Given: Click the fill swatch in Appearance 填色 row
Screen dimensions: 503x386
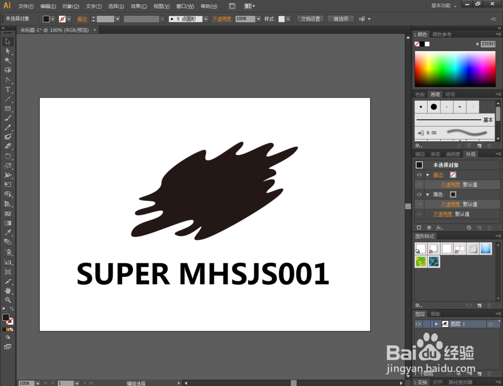Looking at the screenshot, I should coord(453,195).
